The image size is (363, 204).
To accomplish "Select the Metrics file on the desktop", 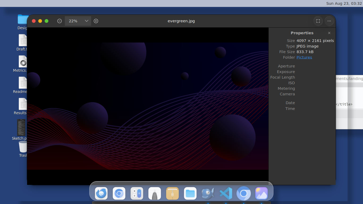I will pos(20,64).
